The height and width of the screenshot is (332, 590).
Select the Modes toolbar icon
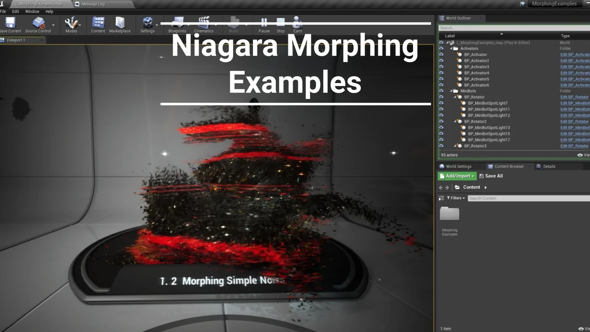tap(71, 23)
